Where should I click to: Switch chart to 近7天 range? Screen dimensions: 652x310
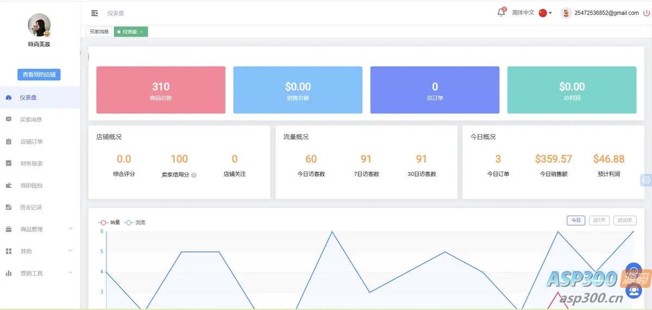[599, 220]
